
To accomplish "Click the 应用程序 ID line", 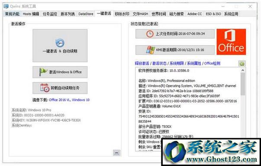I will coord(179,96).
